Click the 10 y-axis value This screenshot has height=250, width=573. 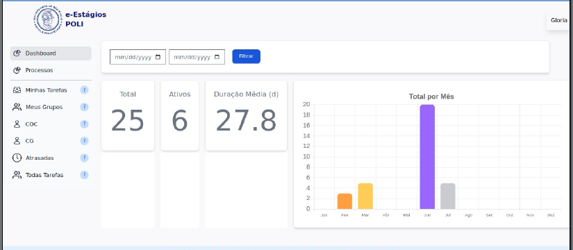[x=306, y=157]
